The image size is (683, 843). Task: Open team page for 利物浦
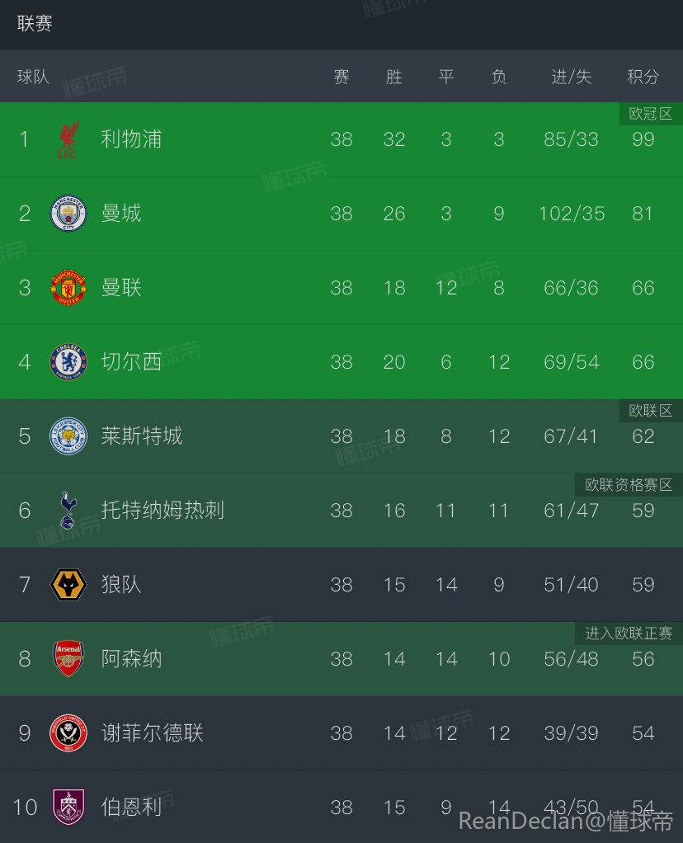131,139
